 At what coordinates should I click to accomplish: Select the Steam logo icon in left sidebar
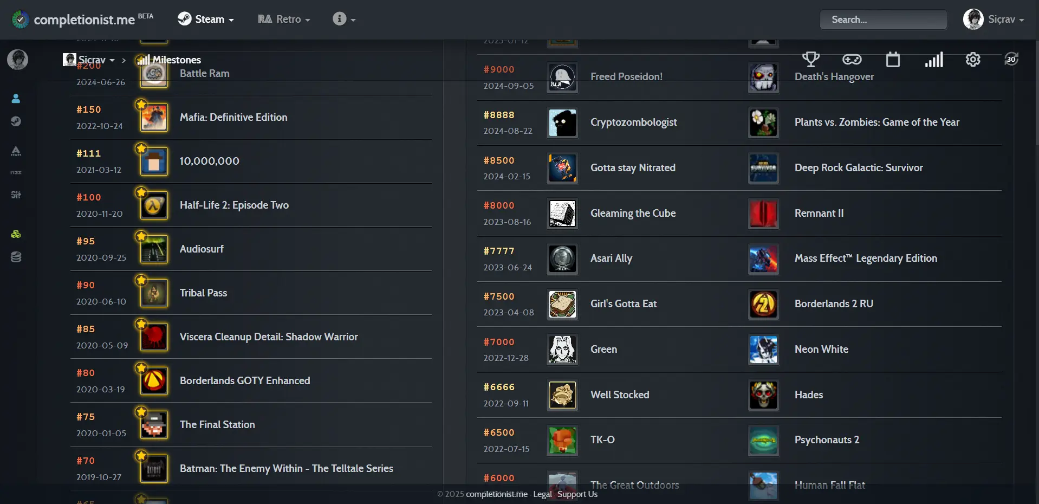[16, 121]
